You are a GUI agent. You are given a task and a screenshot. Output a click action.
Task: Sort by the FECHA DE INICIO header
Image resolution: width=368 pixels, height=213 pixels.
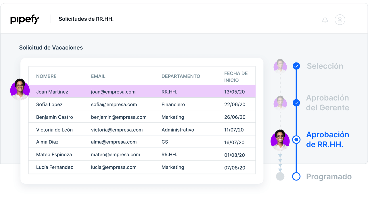click(x=236, y=77)
